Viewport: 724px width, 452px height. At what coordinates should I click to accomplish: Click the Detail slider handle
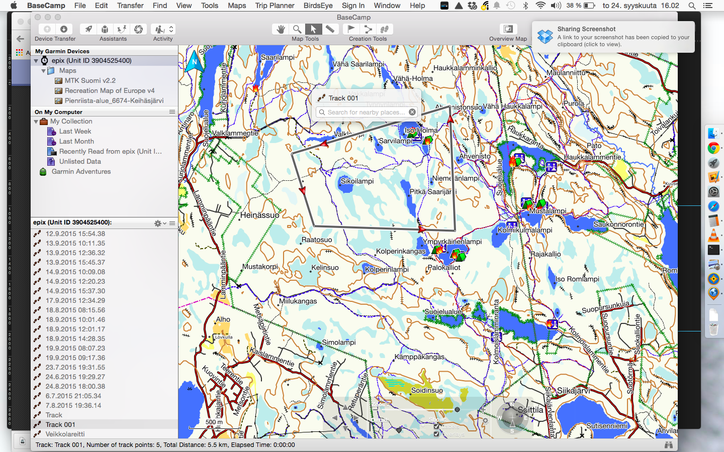click(399, 430)
